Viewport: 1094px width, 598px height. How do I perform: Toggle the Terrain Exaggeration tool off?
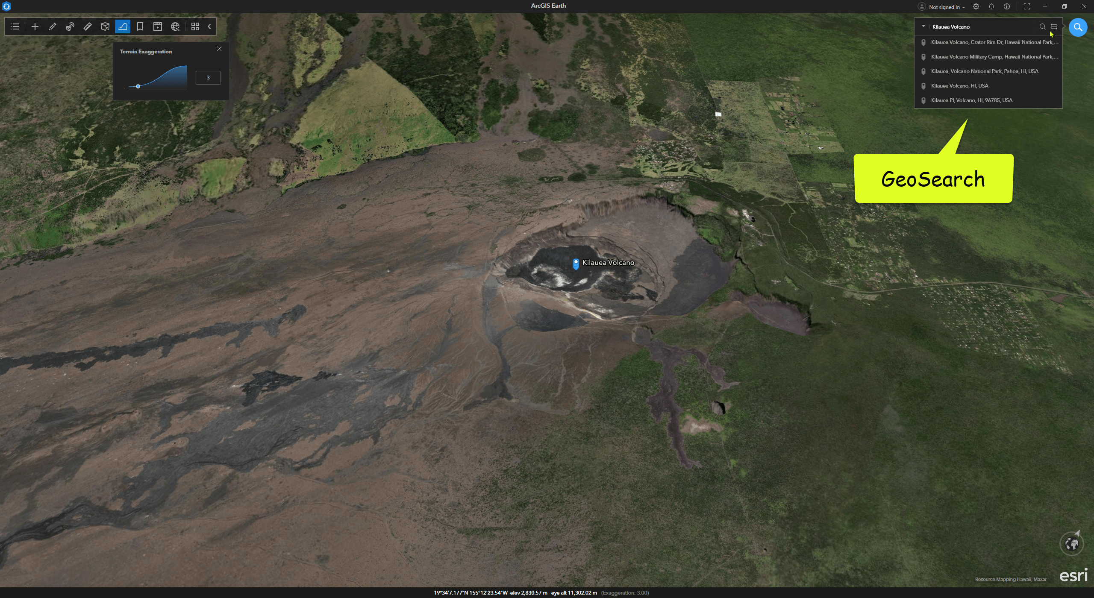122,26
